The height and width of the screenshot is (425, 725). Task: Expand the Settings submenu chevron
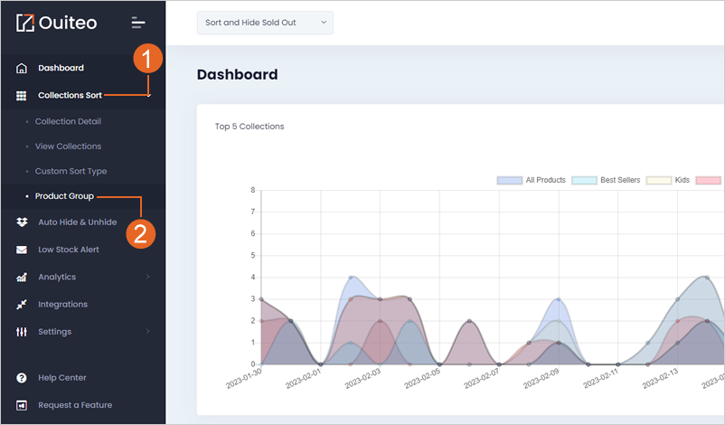coord(148,331)
